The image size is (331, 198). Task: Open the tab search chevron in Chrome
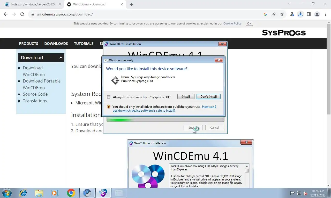[x=289, y=4]
